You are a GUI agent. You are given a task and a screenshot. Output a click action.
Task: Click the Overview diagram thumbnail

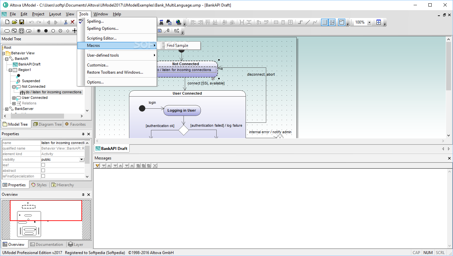click(46, 219)
